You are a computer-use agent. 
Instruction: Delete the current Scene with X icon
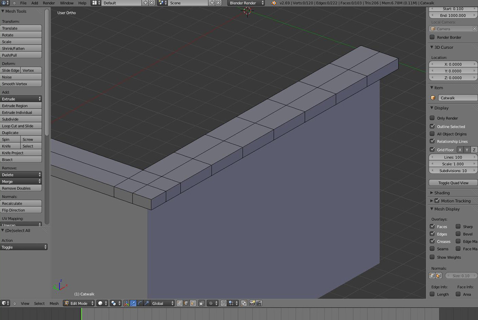tap(218, 3)
